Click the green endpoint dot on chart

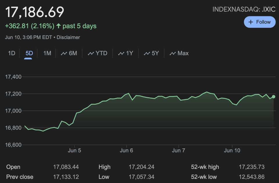click(x=273, y=97)
